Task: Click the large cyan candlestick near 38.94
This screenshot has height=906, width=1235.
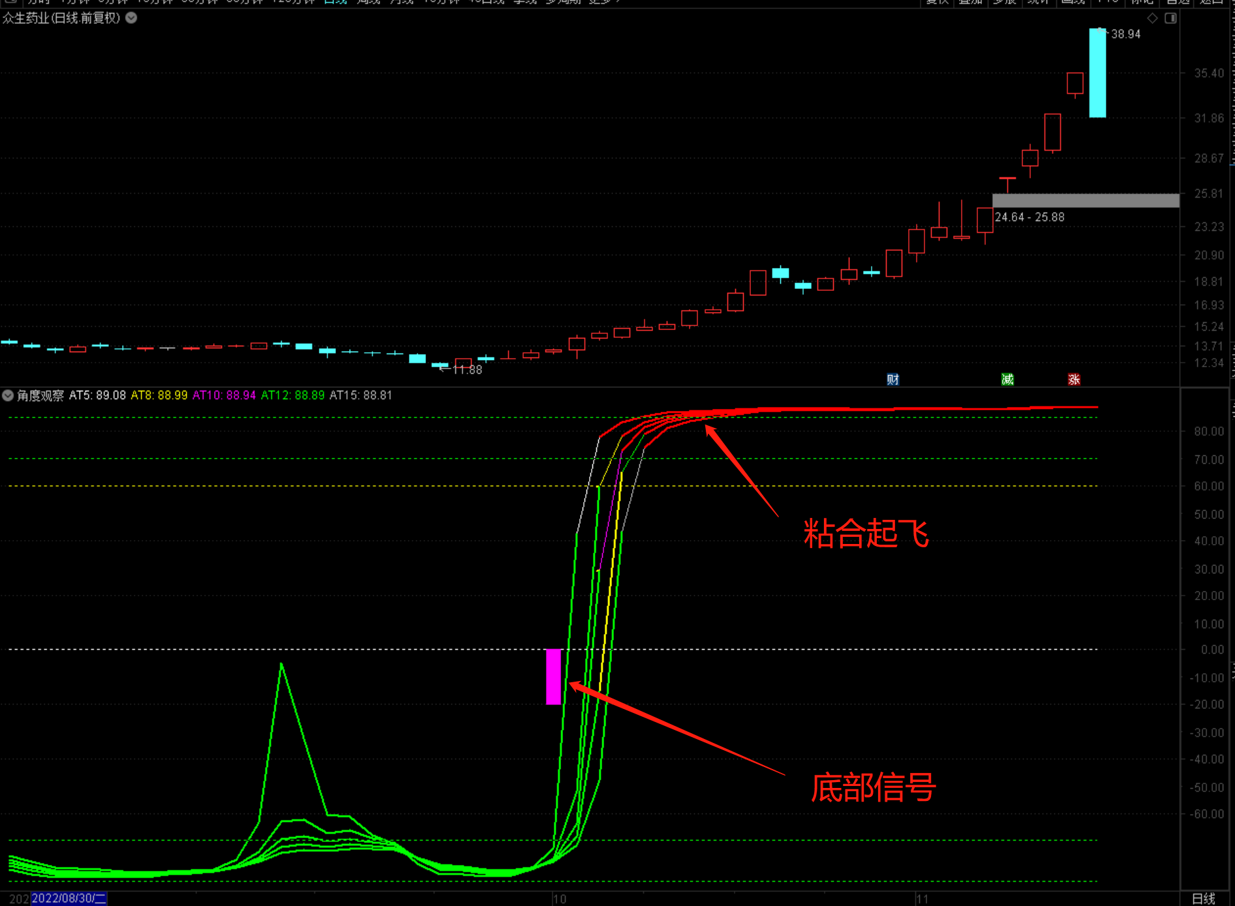Action: pos(1097,73)
